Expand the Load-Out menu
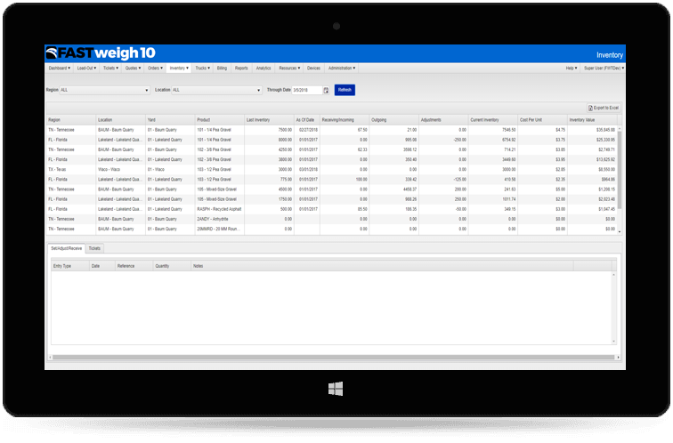The image size is (673, 443). coord(86,68)
